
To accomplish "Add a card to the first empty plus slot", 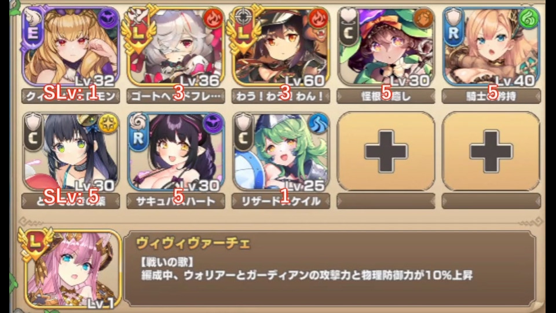I will (x=386, y=152).
